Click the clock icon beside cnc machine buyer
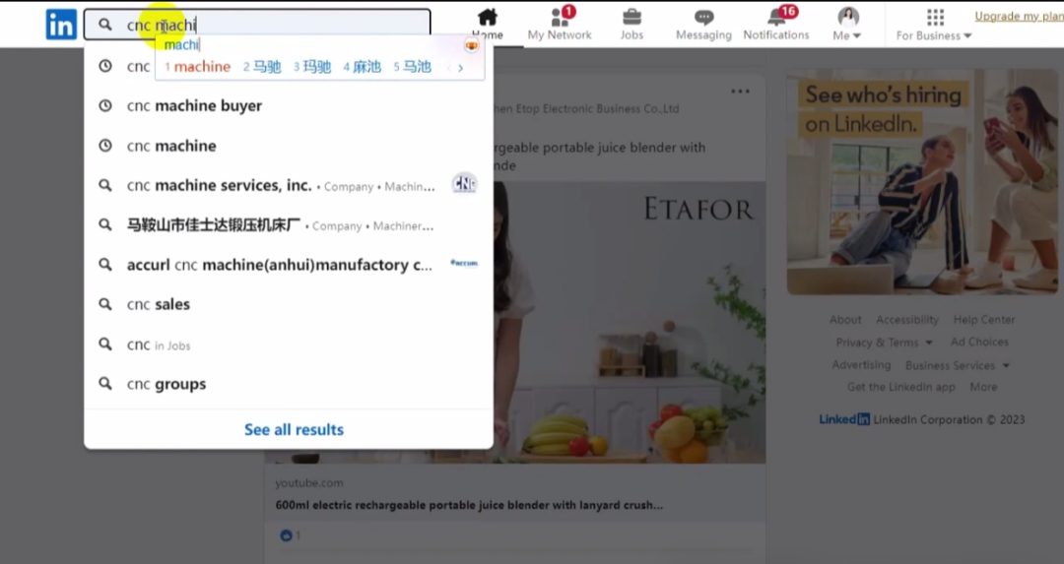The image size is (1064, 564). coord(105,105)
